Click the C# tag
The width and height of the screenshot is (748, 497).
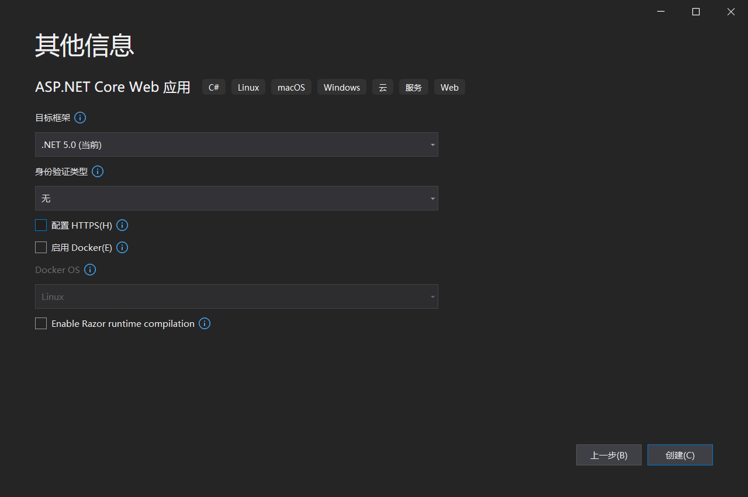(x=214, y=87)
